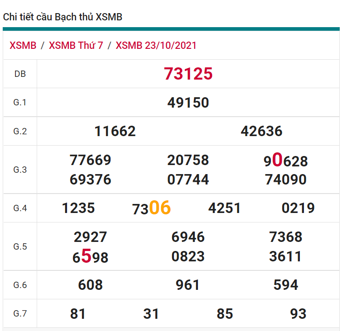Open the XSMB Thứ 7 breadcrumb link
This screenshot has width=342, height=331.
[76, 46]
